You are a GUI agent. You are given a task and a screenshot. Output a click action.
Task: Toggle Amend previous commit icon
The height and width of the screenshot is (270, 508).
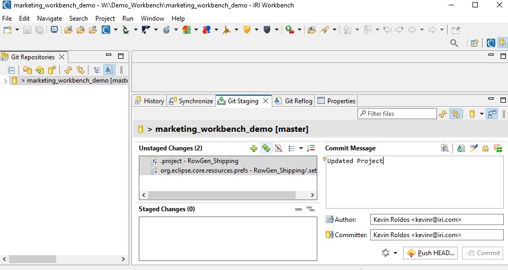pyautogui.click(x=461, y=148)
